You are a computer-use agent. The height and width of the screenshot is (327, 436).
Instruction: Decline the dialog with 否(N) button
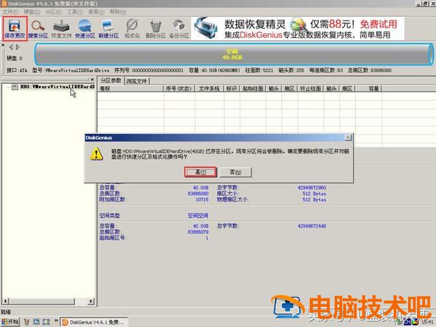(x=236, y=172)
